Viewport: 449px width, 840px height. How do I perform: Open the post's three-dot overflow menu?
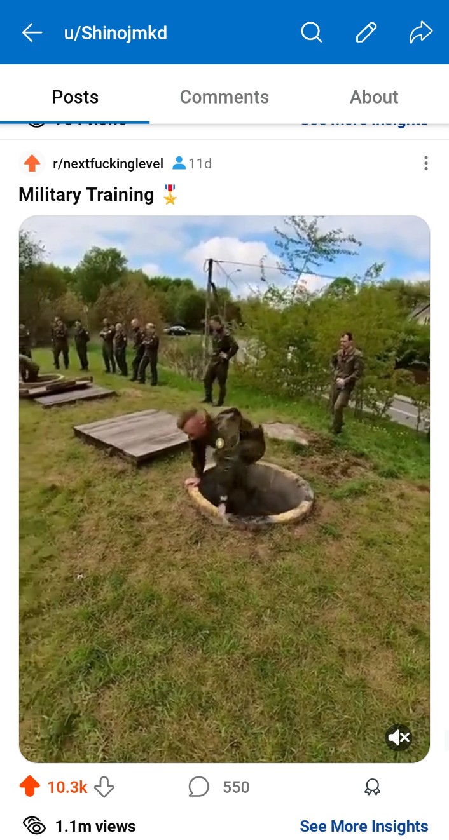425,163
